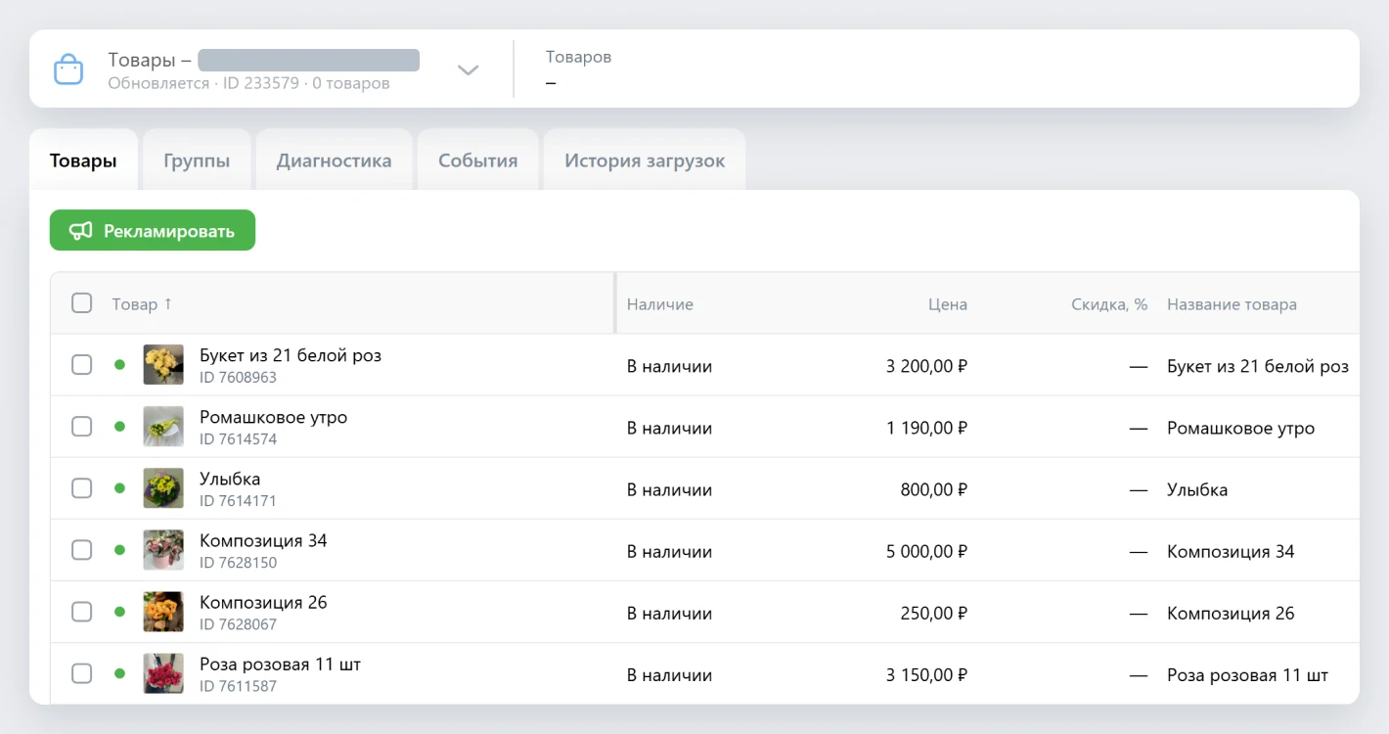
Task: Click the shopping bag catalog icon
Action: click(67, 69)
